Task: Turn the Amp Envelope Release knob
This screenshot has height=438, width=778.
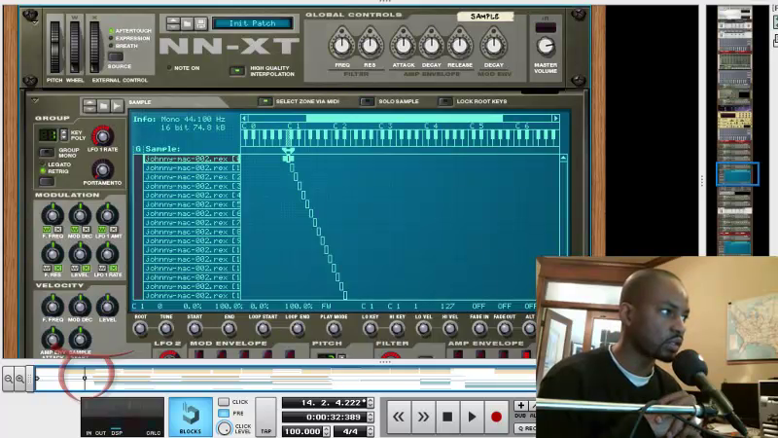Action: pyautogui.click(x=459, y=45)
